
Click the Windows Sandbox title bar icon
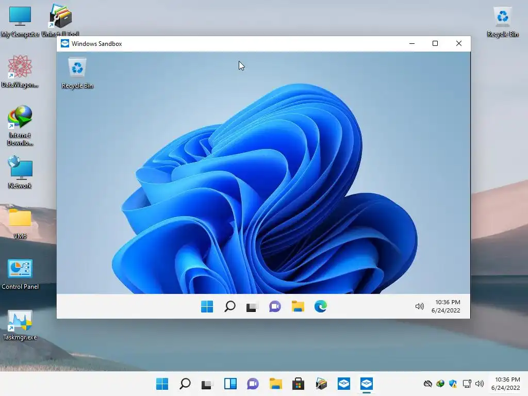click(65, 43)
